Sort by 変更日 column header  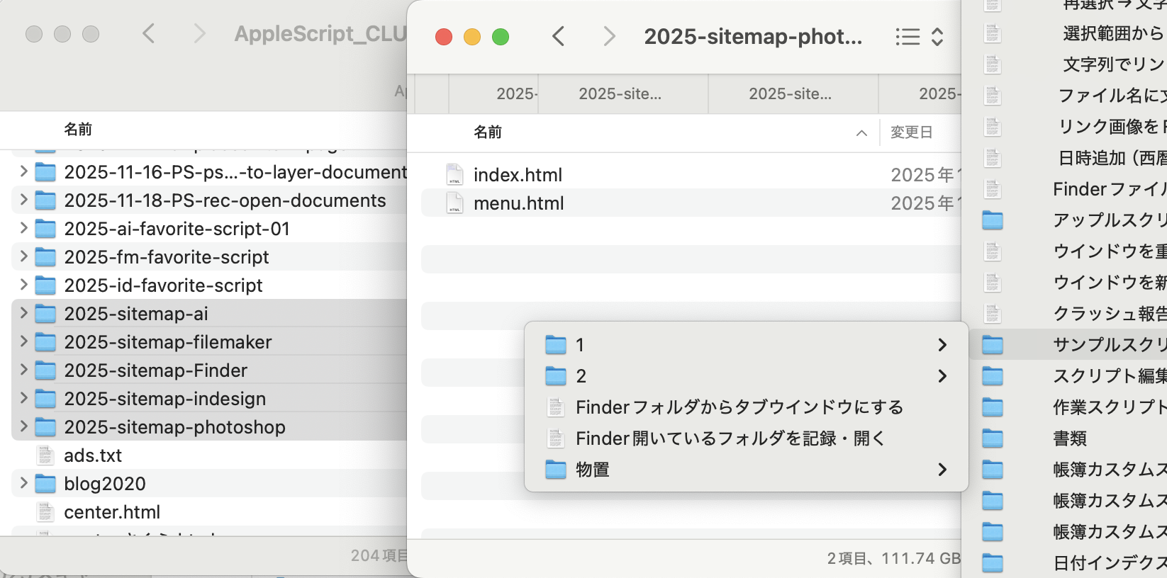(x=912, y=132)
